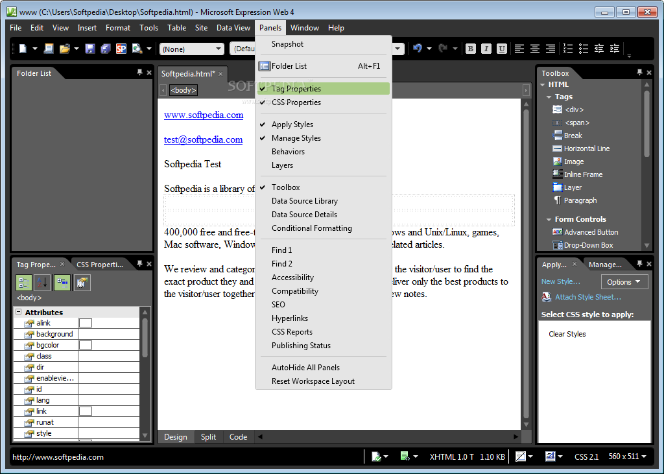Click Attach Style Sheet link text
664x474 pixels.
coord(588,297)
